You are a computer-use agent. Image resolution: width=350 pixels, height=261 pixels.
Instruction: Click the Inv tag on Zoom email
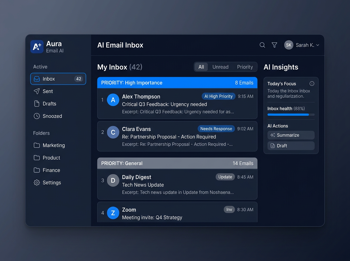[x=229, y=209]
